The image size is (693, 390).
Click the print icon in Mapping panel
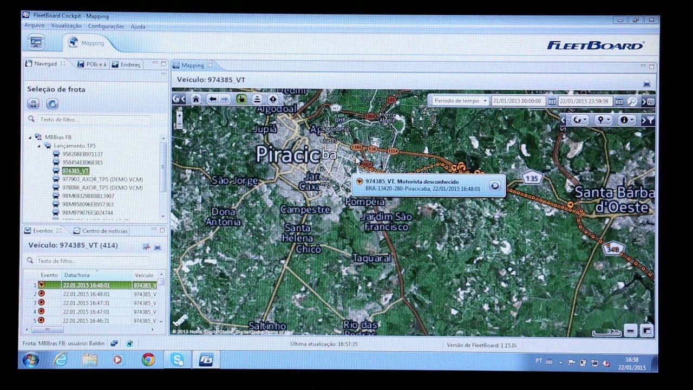click(646, 83)
